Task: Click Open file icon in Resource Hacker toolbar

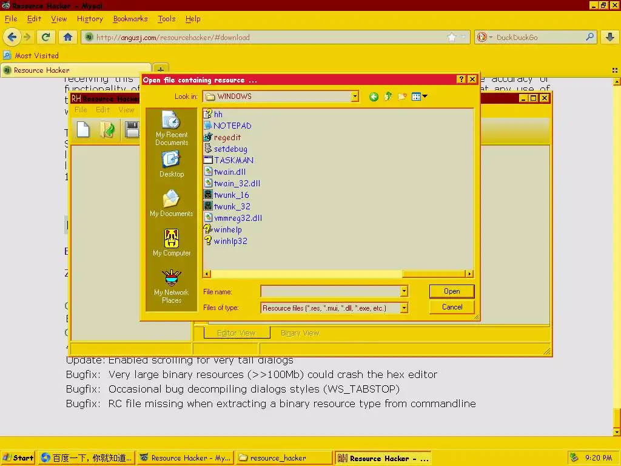Action: coord(107,130)
